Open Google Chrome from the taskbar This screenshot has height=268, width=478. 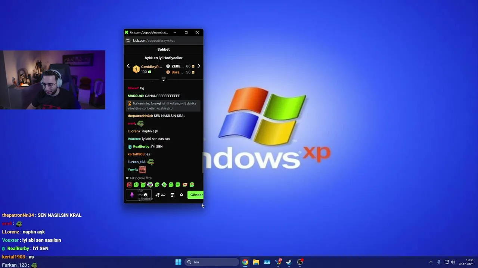245,262
